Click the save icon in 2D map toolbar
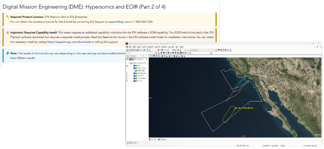 point(170,56)
